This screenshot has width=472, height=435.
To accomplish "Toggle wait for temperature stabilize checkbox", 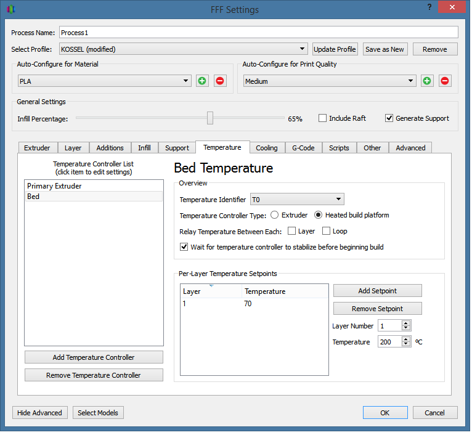I will tap(184, 247).
